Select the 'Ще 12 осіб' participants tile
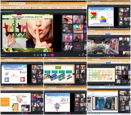 pyautogui.click(x=78, y=47)
